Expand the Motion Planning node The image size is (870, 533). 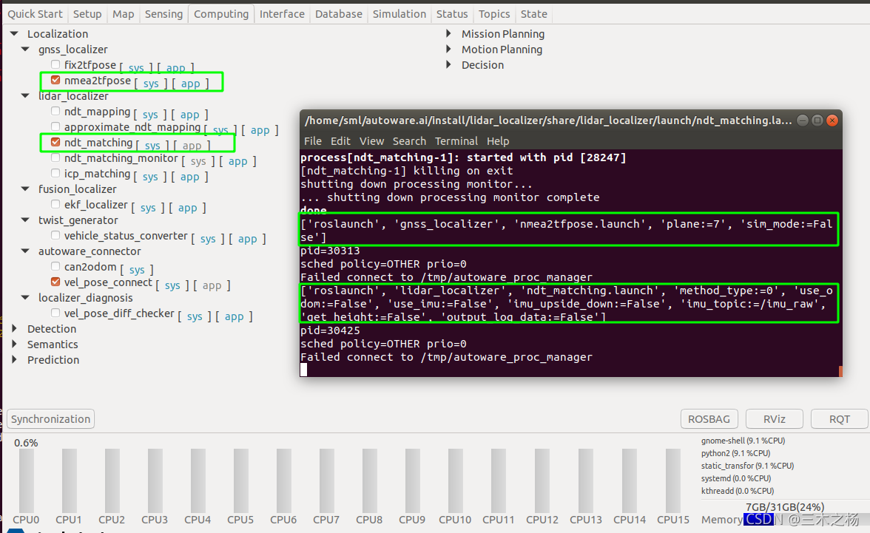pos(448,50)
